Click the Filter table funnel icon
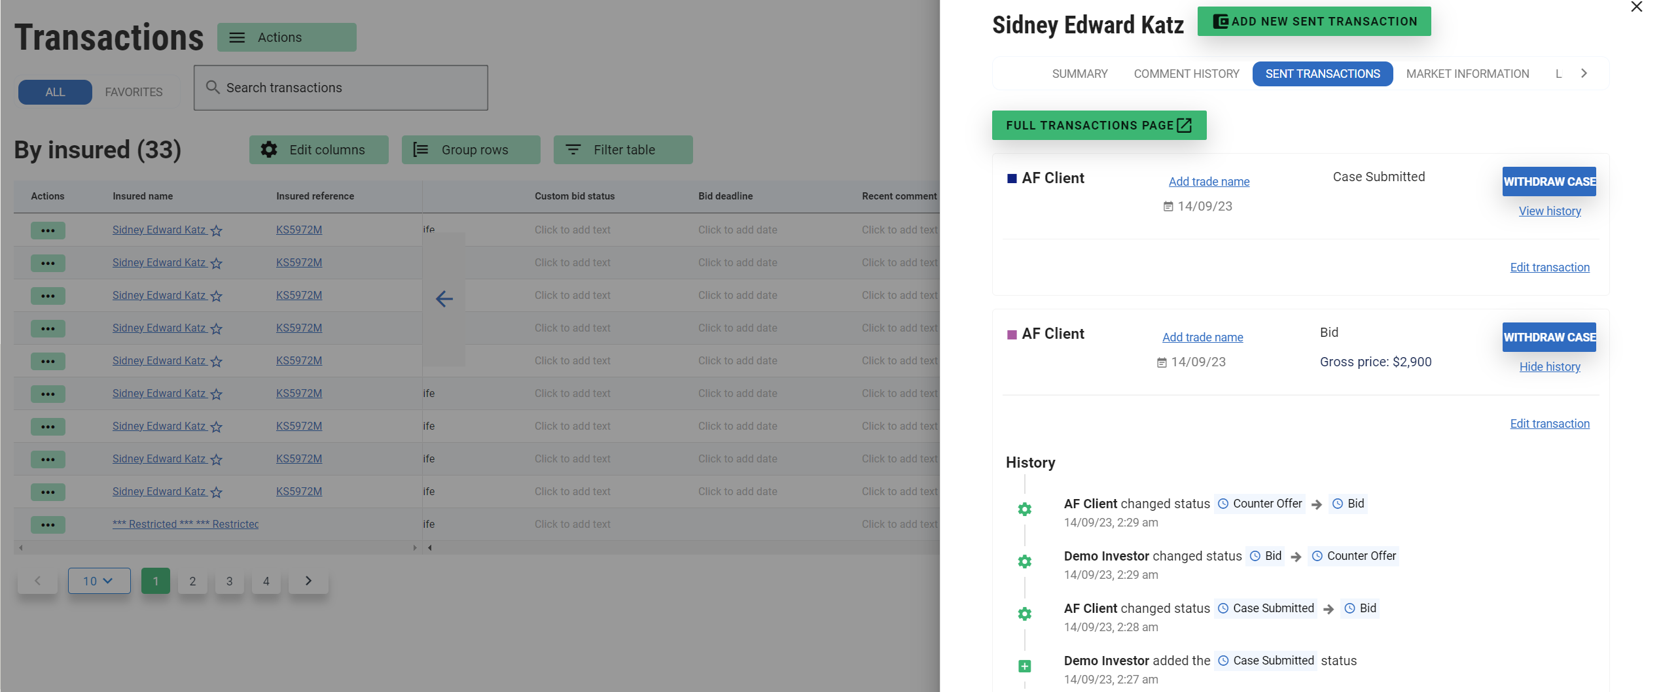Image resolution: width=1661 pixels, height=692 pixels. 573,150
